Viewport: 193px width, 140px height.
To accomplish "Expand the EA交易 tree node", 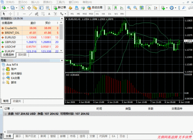I will [3, 78].
